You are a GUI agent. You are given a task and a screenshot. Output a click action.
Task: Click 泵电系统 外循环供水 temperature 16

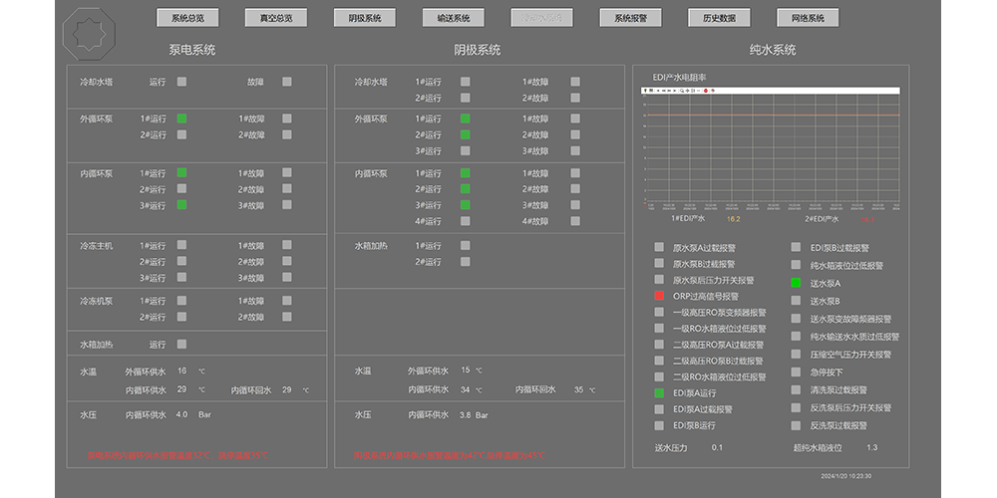pyautogui.click(x=181, y=371)
